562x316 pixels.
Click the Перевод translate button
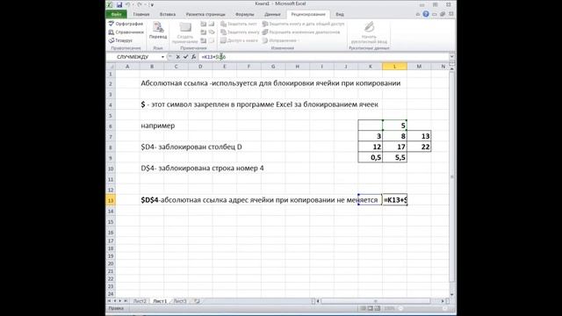click(x=158, y=31)
